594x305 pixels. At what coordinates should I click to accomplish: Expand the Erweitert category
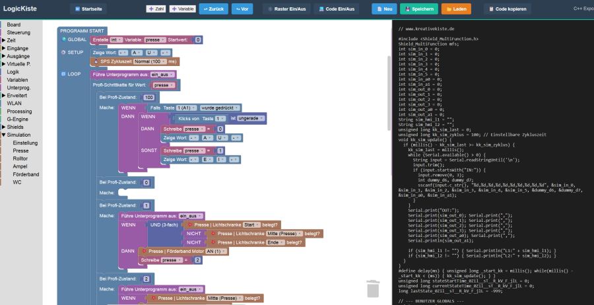[x=16, y=96]
